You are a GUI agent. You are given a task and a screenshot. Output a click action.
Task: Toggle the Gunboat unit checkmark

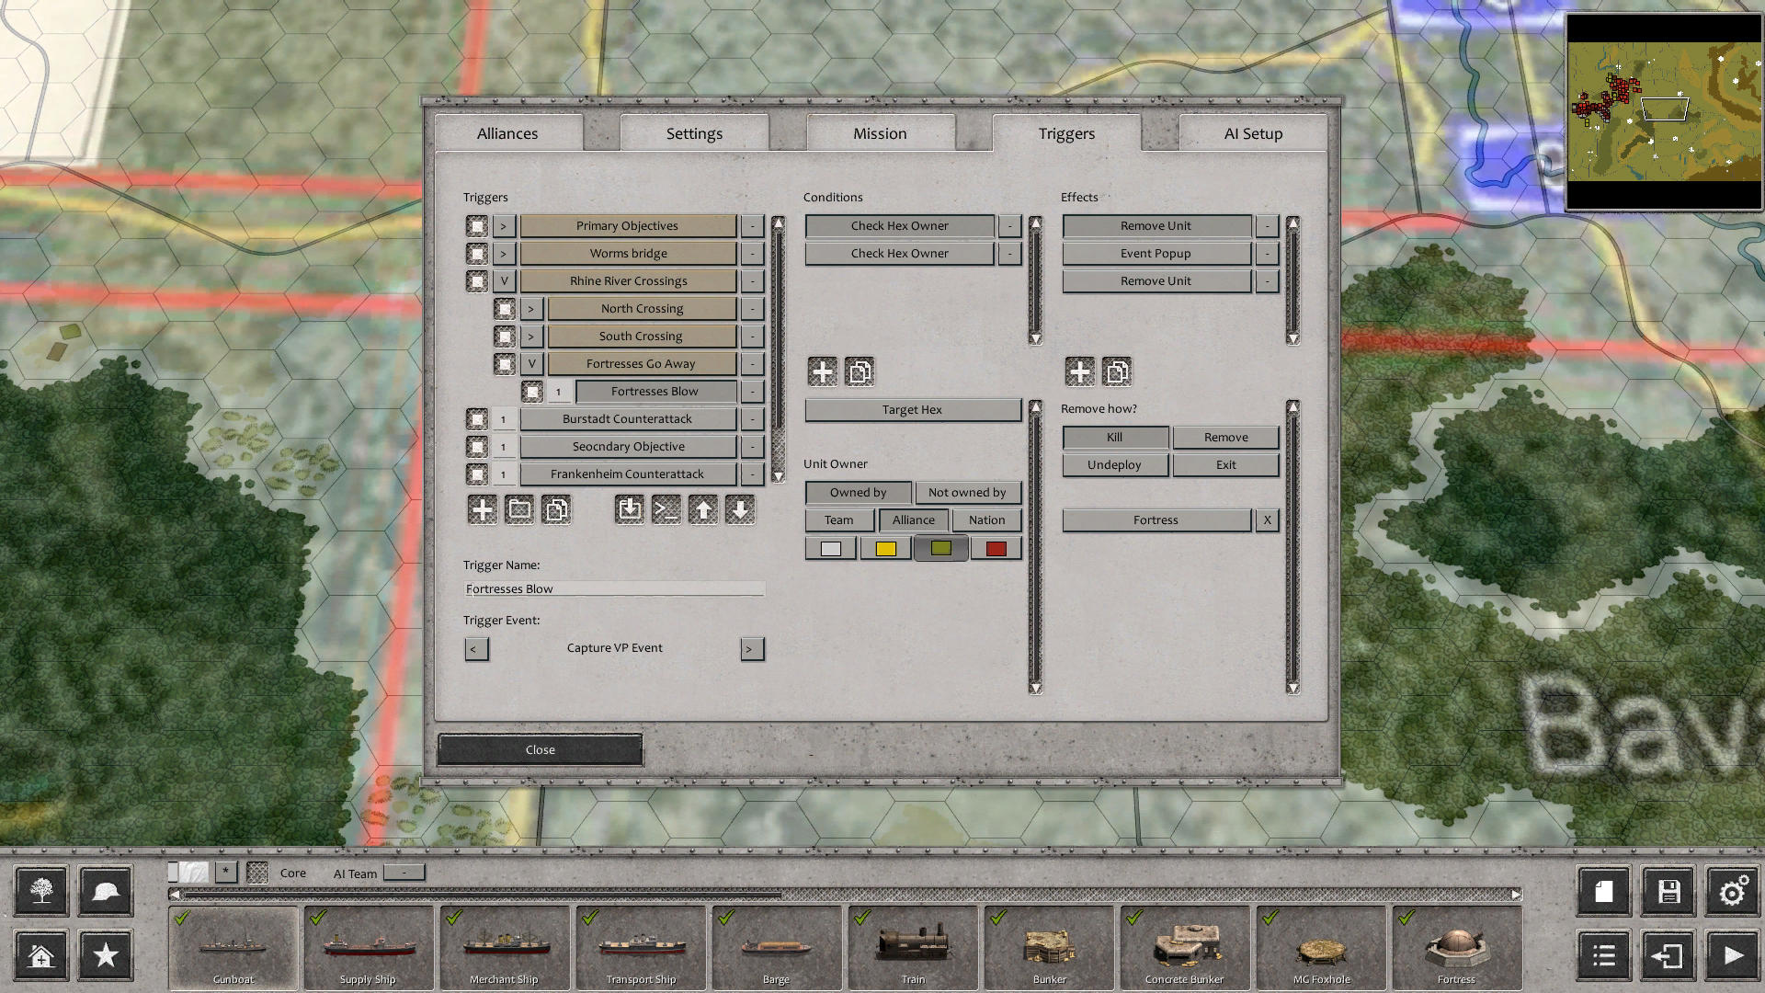click(180, 918)
